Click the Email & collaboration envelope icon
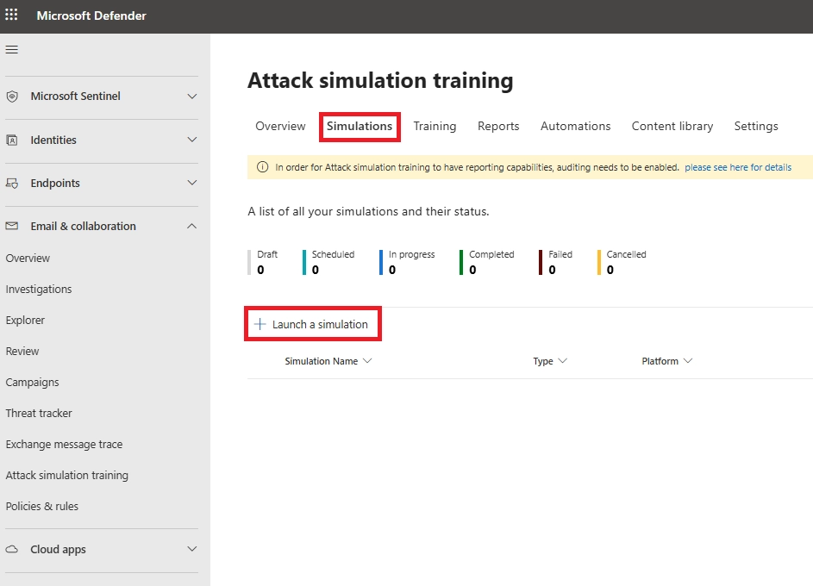This screenshot has width=813, height=586. [x=11, y=226]
